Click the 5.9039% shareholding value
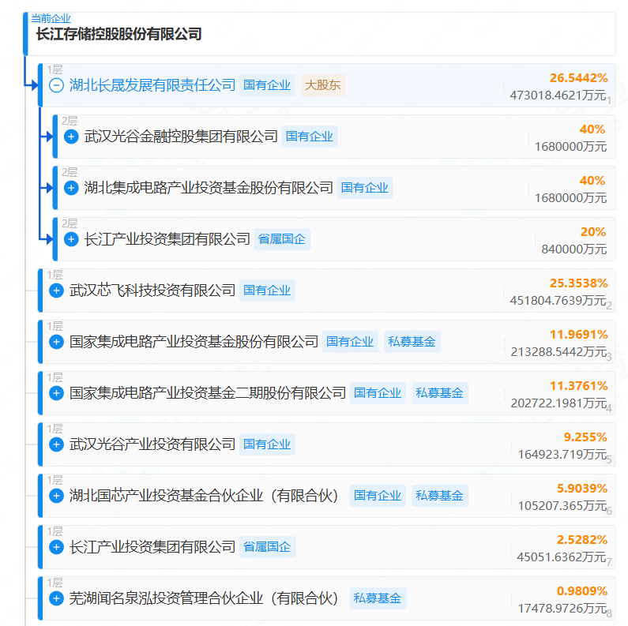Screen dimensions: 628x626 click(582, 489)
